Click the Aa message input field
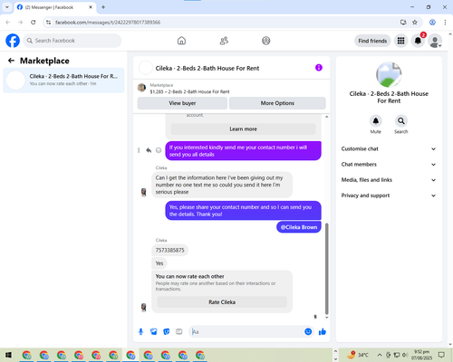Viewport: 453px width, 362px height. click(x=246, y=332)
